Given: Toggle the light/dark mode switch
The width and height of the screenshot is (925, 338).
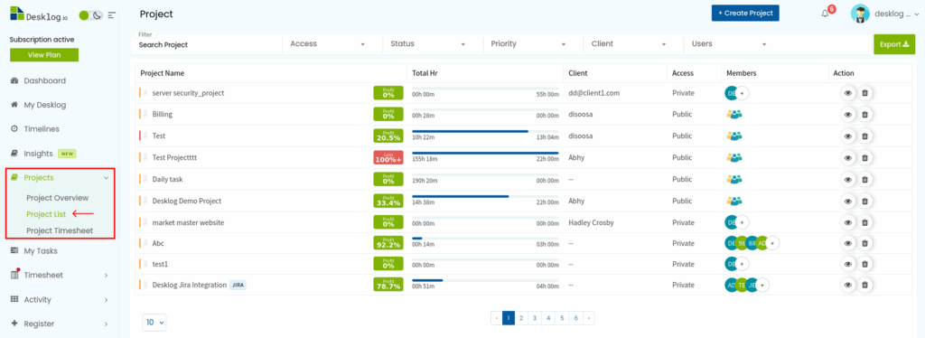Looking at the screenshot, I should point(91,15).
